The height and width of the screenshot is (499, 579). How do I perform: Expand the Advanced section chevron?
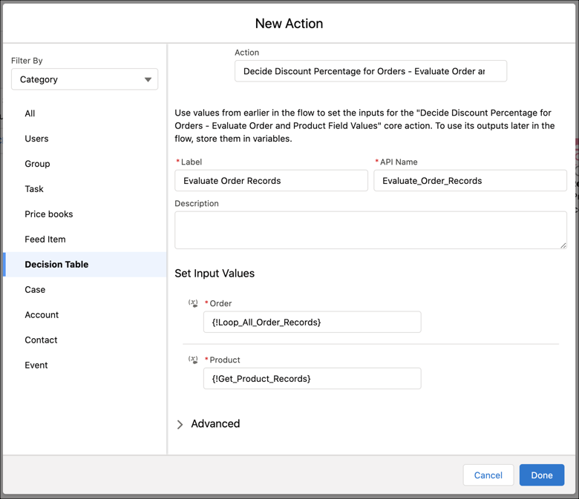(180, 425)
